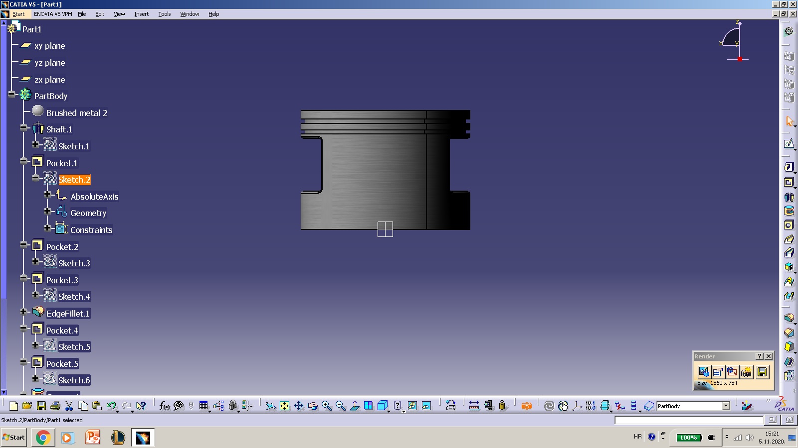Viewport: 798px width, 448px height.
Task: Click the Open file folder icon
Action: [x=27, y=406]
